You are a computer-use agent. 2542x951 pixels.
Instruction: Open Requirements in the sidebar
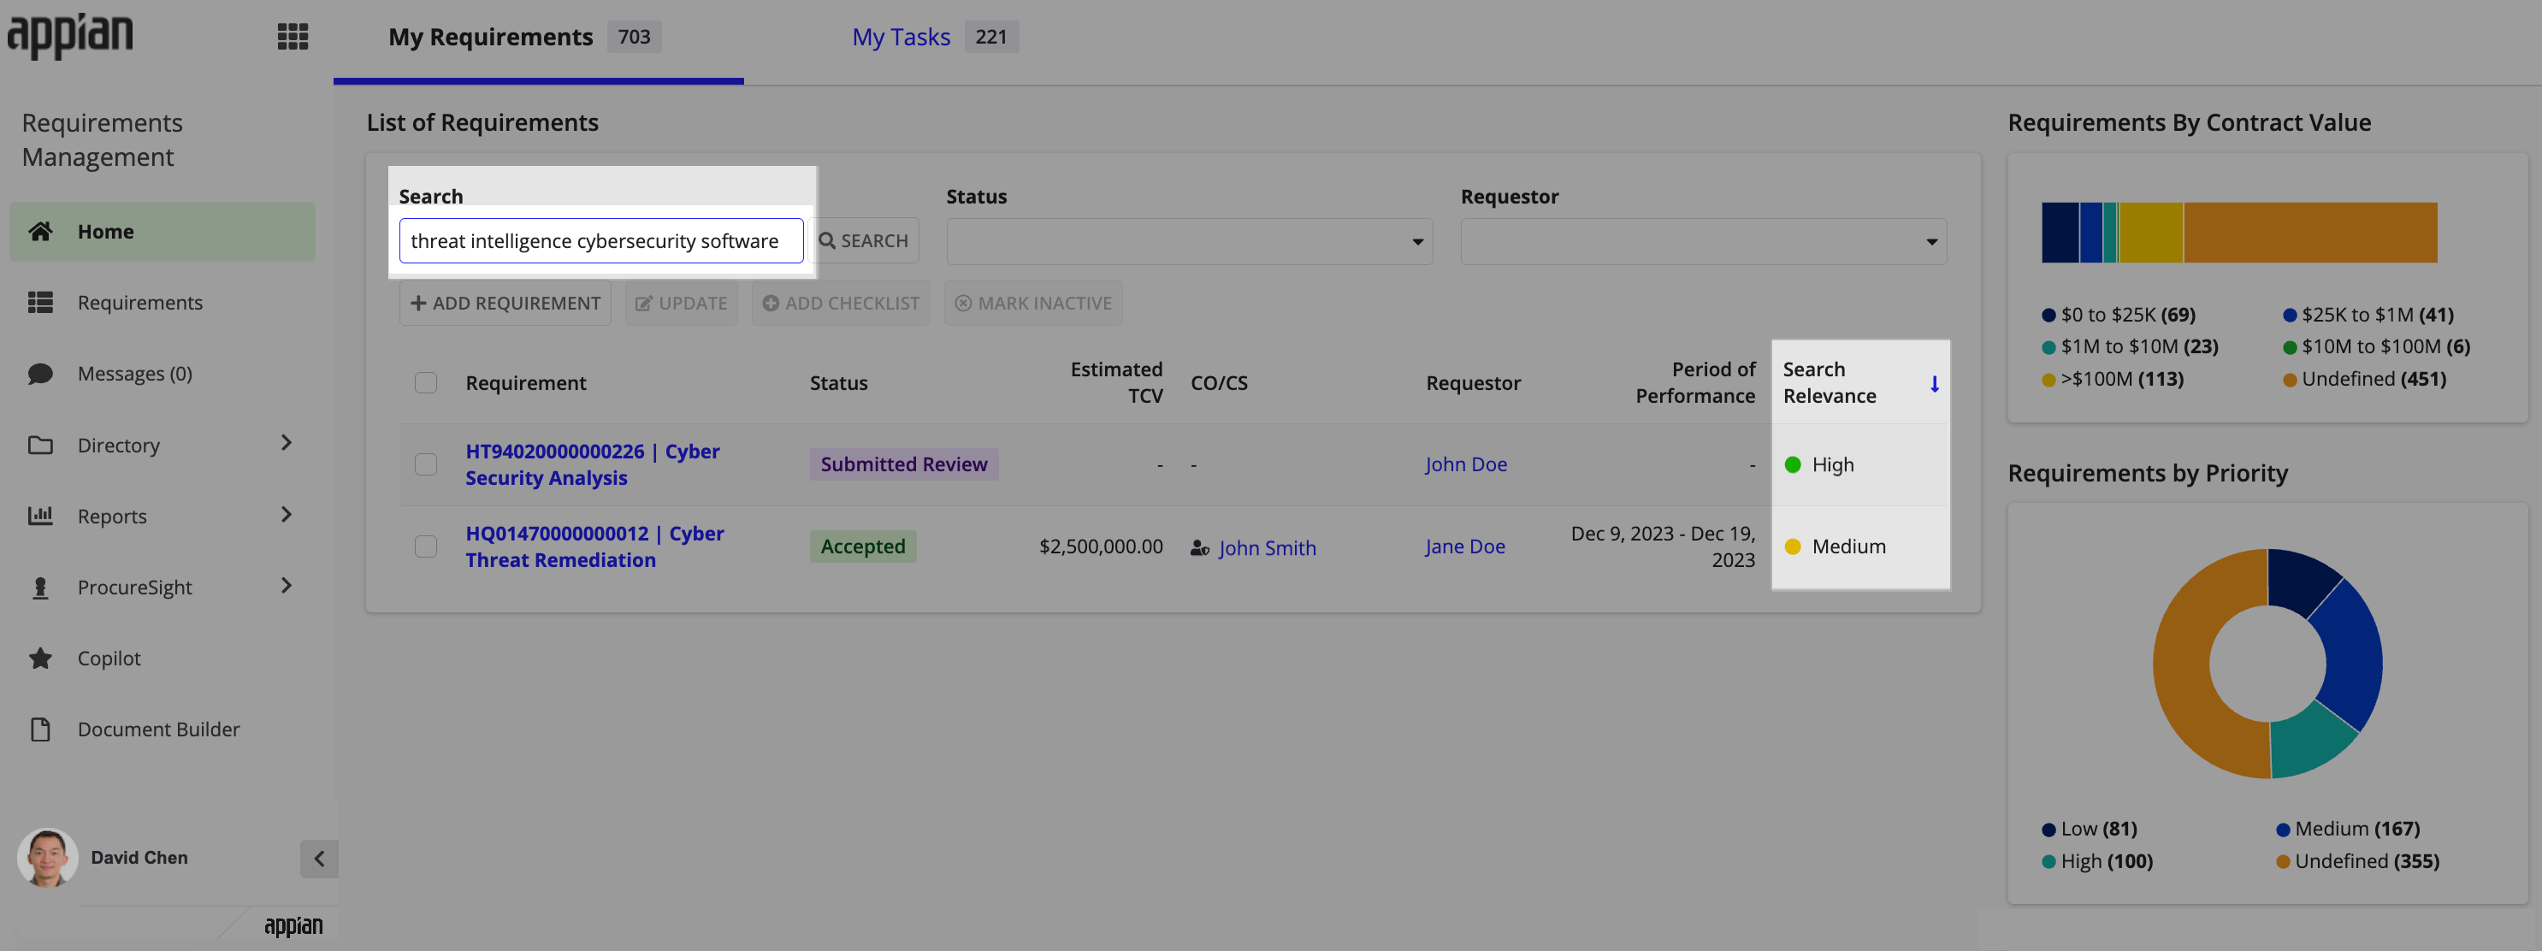point(163,303)
